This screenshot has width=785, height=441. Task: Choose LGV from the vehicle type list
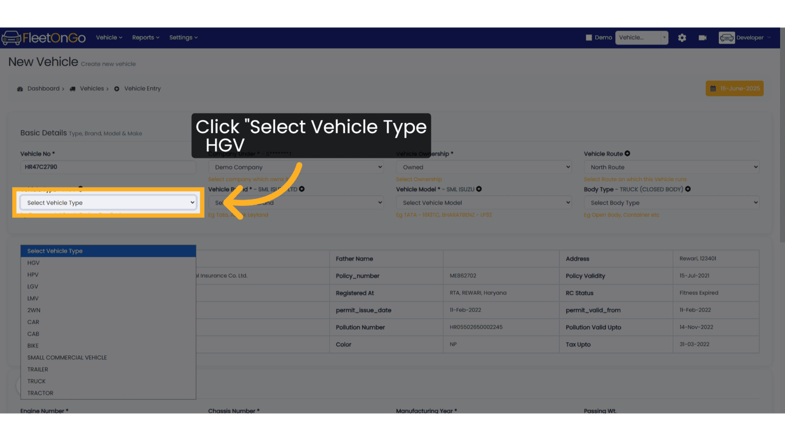(x=108, y=287)
